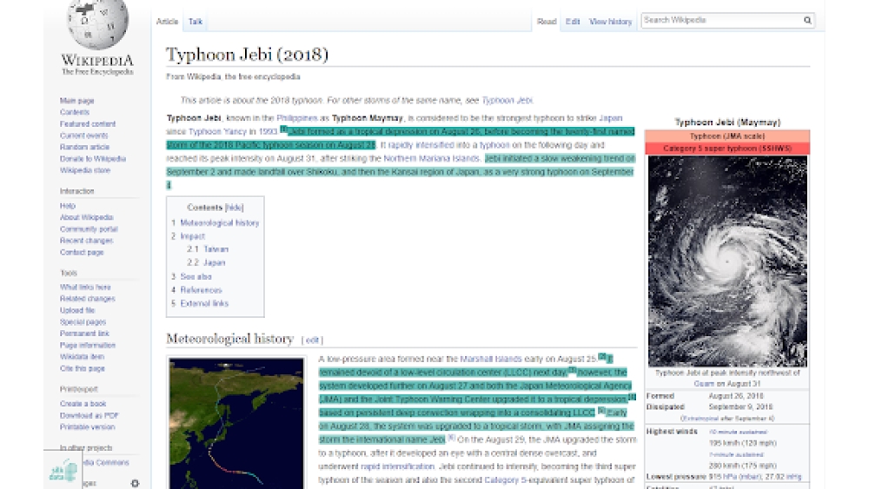Jump to the Impact section in contents

coord(192,236)
